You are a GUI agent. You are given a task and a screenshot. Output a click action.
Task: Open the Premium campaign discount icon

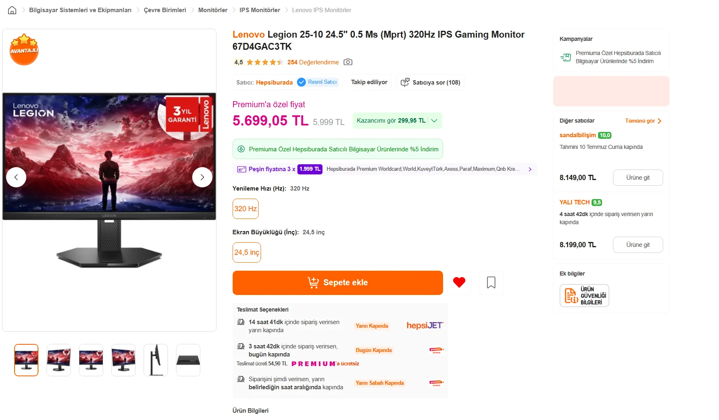tap(566, 57)
